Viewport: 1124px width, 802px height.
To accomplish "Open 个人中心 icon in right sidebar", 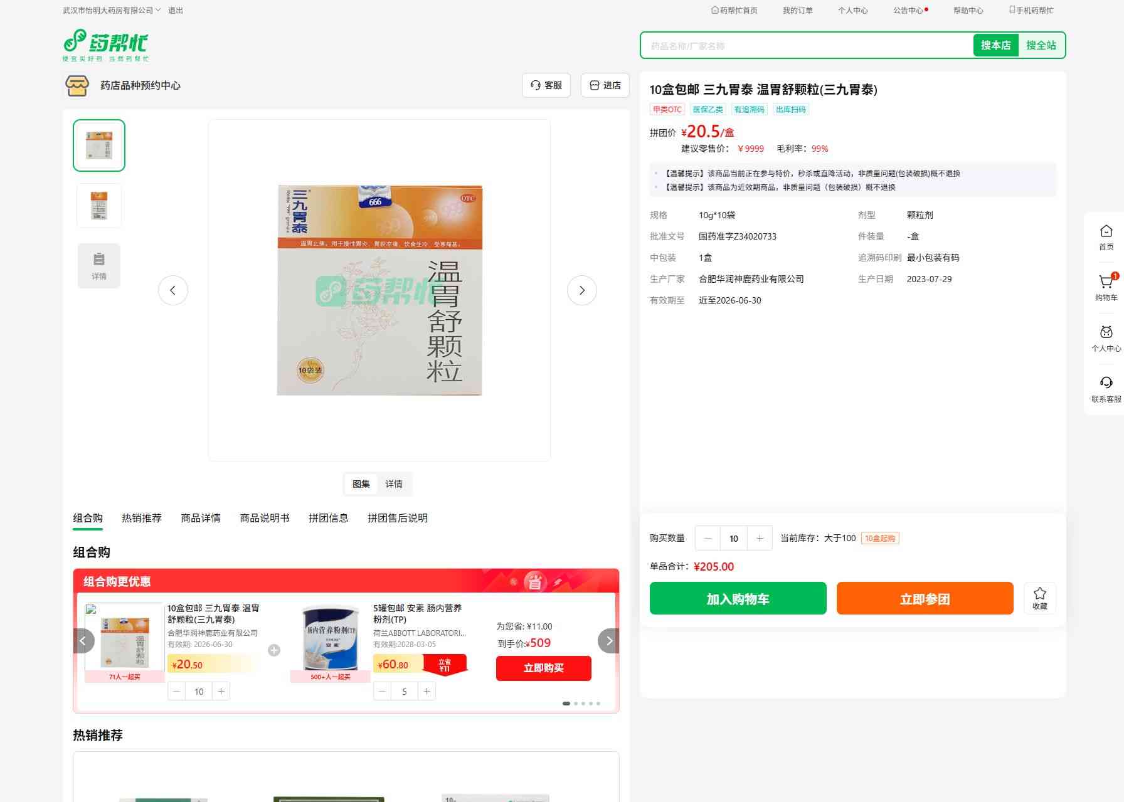I will coord(1106,338).
